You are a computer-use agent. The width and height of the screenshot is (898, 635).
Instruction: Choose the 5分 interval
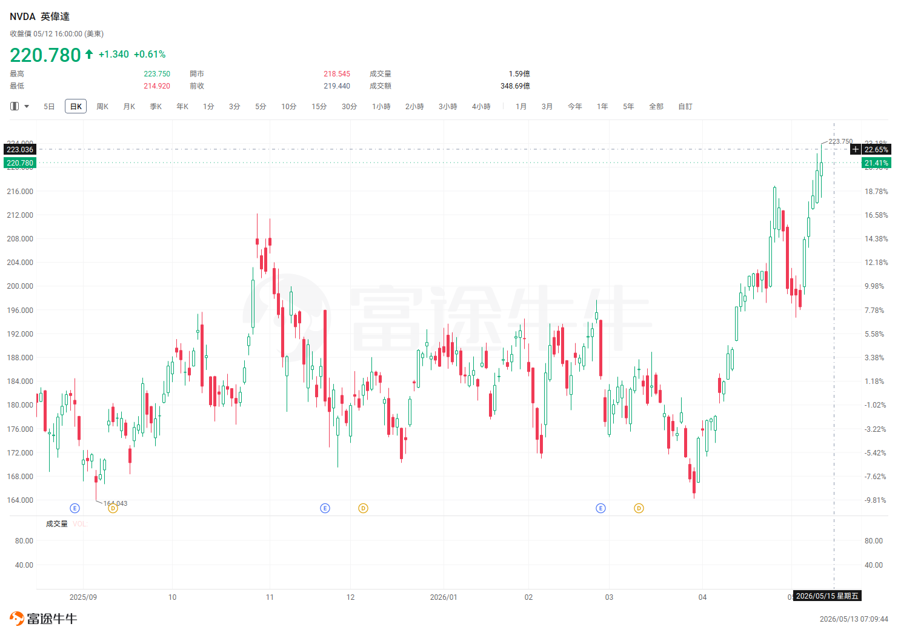tap(261, 107)
